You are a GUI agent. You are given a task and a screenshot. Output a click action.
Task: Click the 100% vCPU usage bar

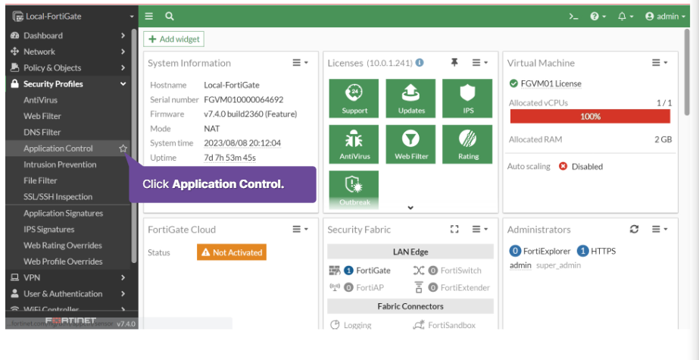(x=590, y=117)
